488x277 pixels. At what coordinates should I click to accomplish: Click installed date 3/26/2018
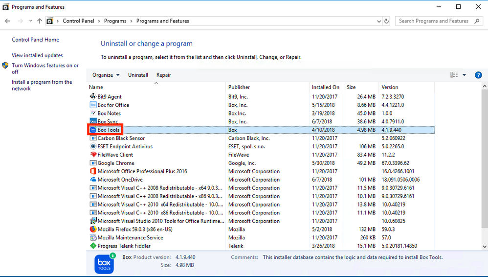(x=323, y=246)
